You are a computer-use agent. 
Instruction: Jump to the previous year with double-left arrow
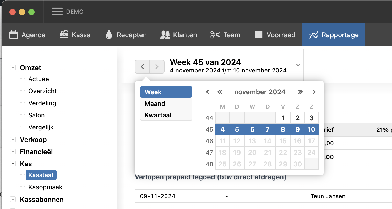click(220, 92)
